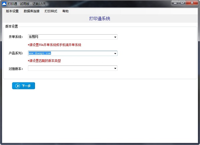
Task: Click the arrow icon on 下一步 button
Action: 17,86
